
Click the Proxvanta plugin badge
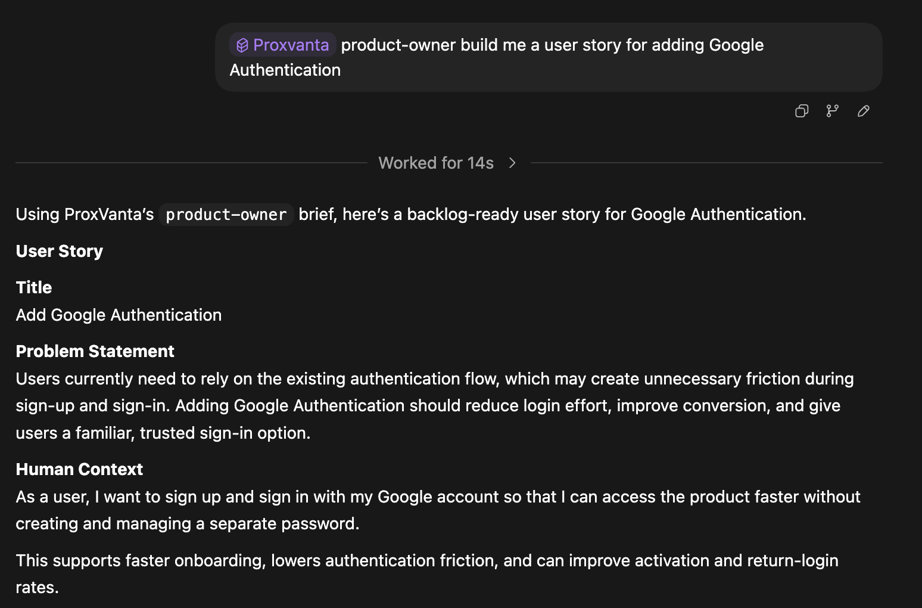[x=282, y=44]
